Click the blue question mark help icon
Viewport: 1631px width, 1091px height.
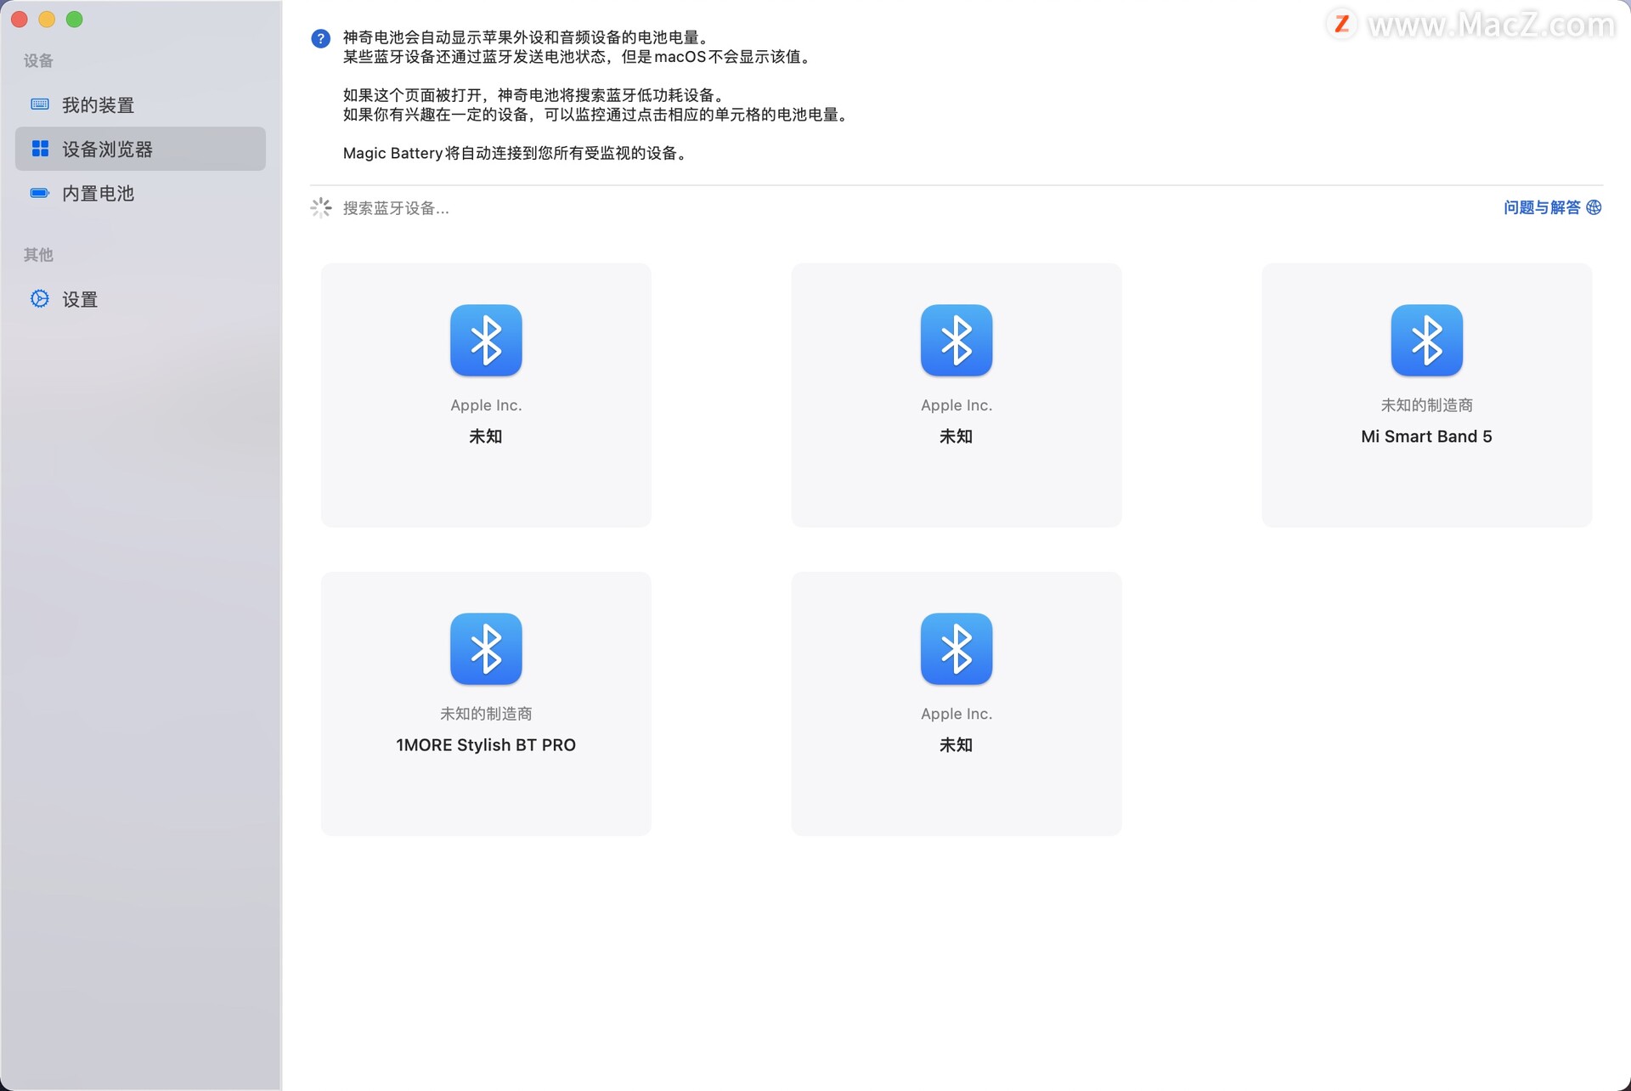tap(320, 38)
